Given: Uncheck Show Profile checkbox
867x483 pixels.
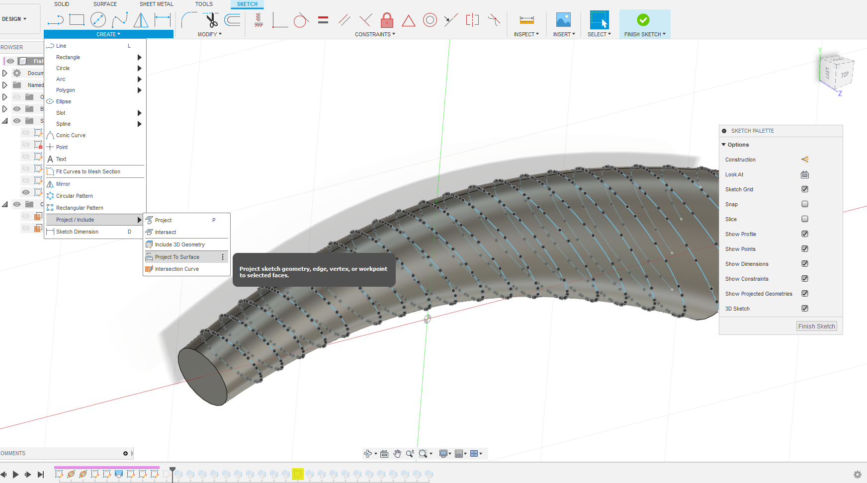Looking at the screenshot, I should tap(805, 234).
